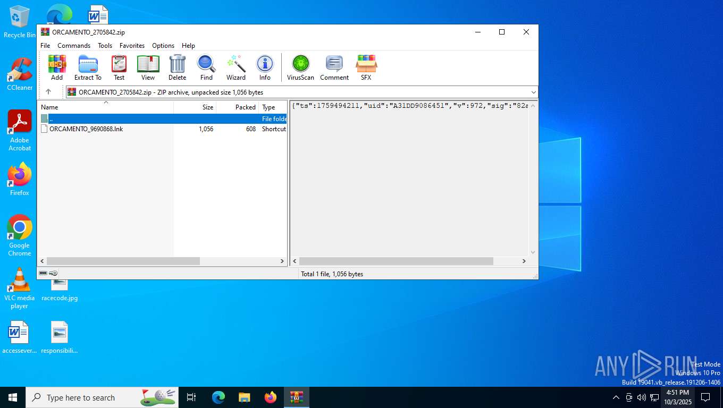Click the archive comment JSON text
723x408 pixels.
point(410,106)
